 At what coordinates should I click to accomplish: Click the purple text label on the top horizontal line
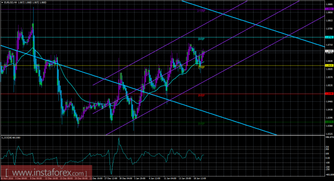tap(201, 11)
